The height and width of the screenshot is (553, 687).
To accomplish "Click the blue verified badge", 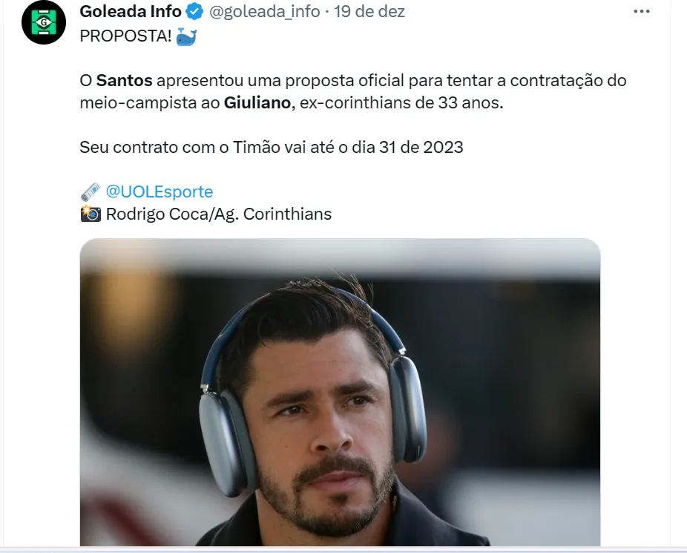I will [x=194, y=12].
